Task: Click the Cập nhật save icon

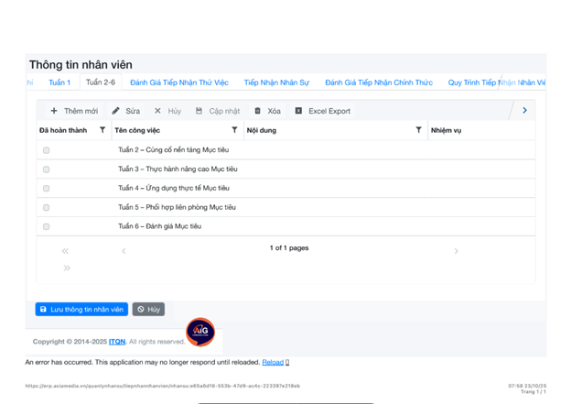Action: 199,111
